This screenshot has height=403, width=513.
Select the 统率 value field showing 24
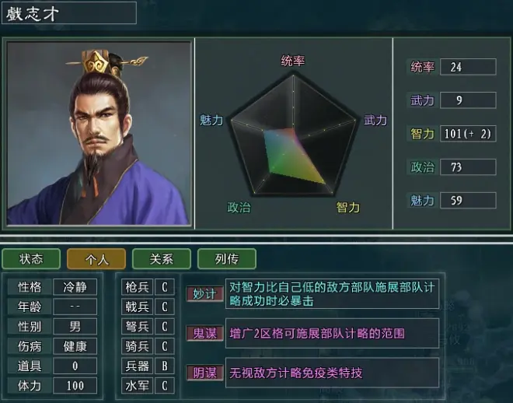(468, 67)
